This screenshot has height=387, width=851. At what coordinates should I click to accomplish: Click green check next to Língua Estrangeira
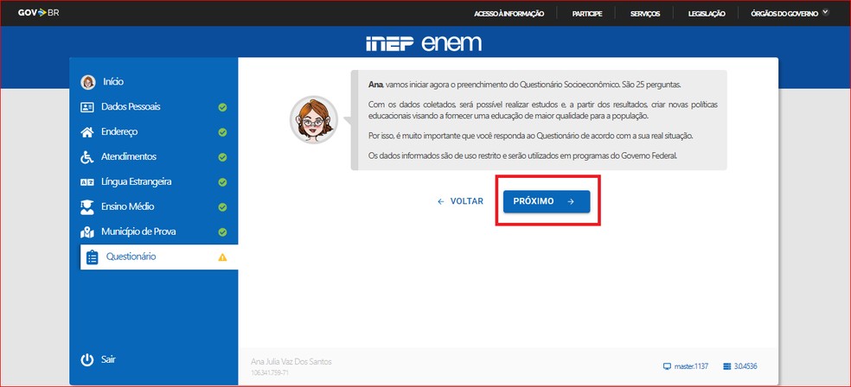tap(222, 182)
